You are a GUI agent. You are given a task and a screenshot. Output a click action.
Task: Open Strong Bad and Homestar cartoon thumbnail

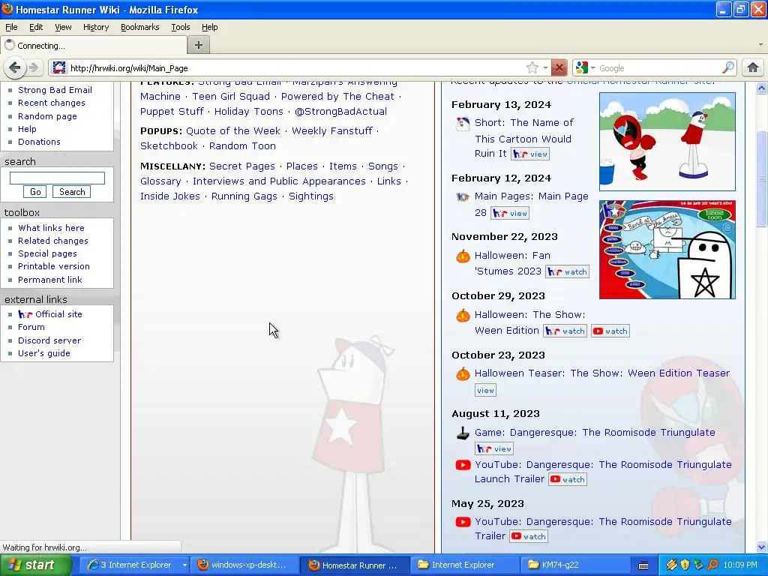667,142
